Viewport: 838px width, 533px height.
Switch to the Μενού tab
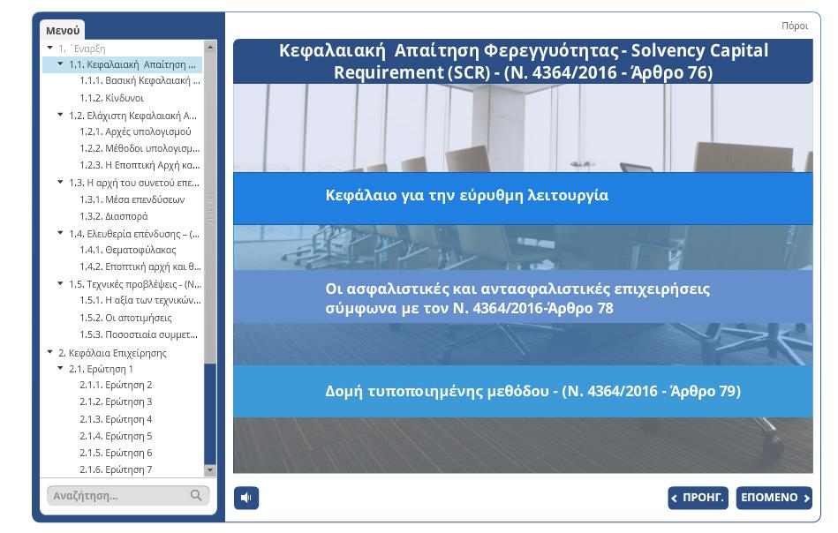click(63, 30)
